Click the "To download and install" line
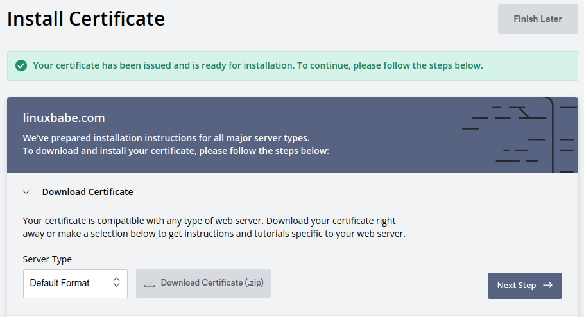The height and width of the screenshot is (317, 584). pos(175,151)
